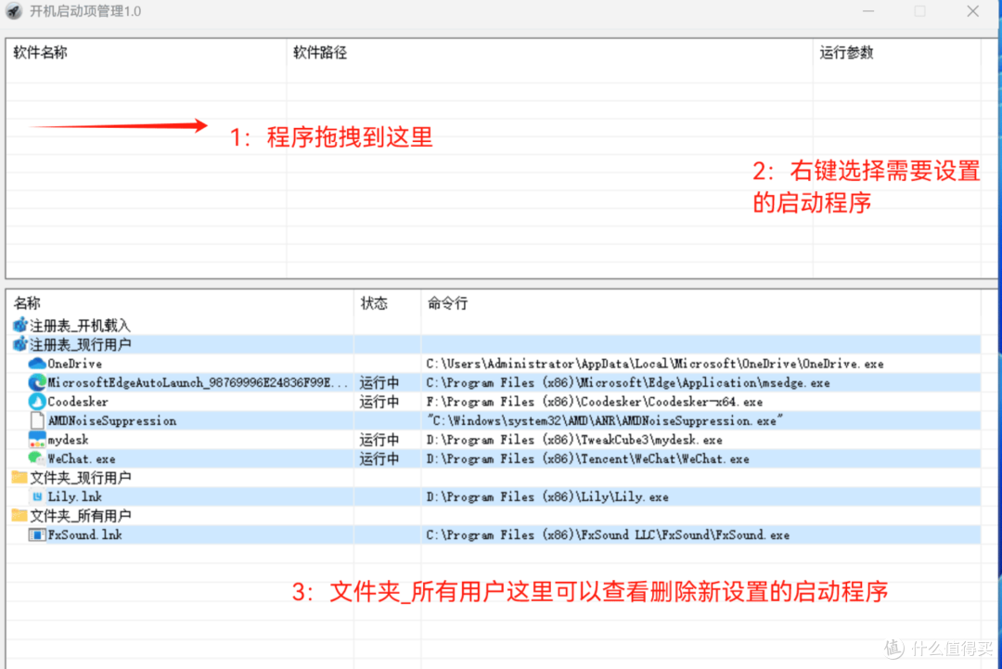Screen dimensions: 1002x669
Task: Sort by 运行参数 column header
Action: pyautogui.click(x=846, y=53)
